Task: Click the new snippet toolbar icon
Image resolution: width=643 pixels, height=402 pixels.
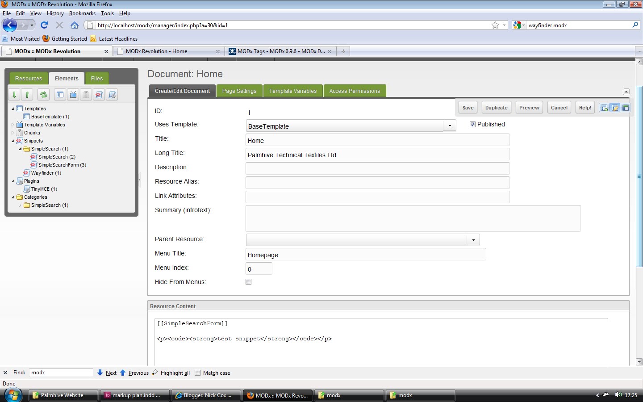Action: (99, 95)
